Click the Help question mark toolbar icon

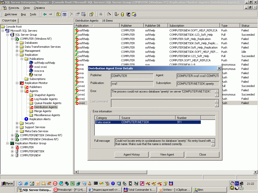(91, 14)
